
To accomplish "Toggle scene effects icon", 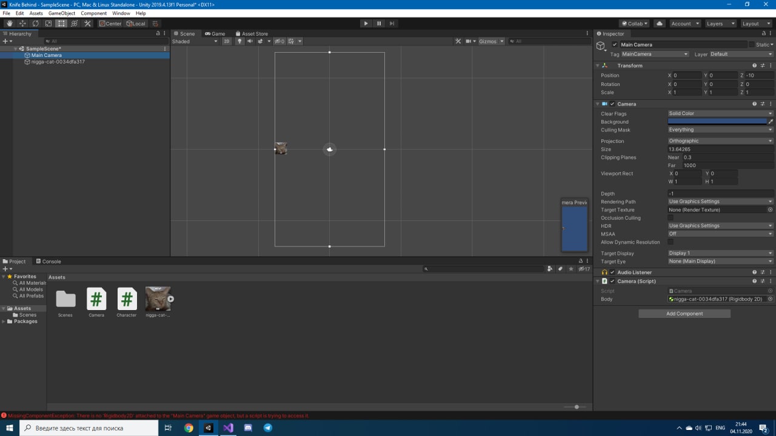I will click(x=262, y=41).
